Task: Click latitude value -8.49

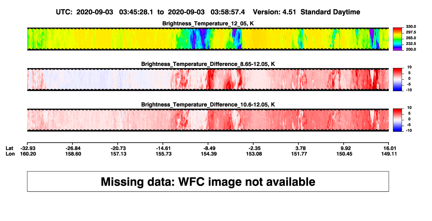Action: point(209,148)
